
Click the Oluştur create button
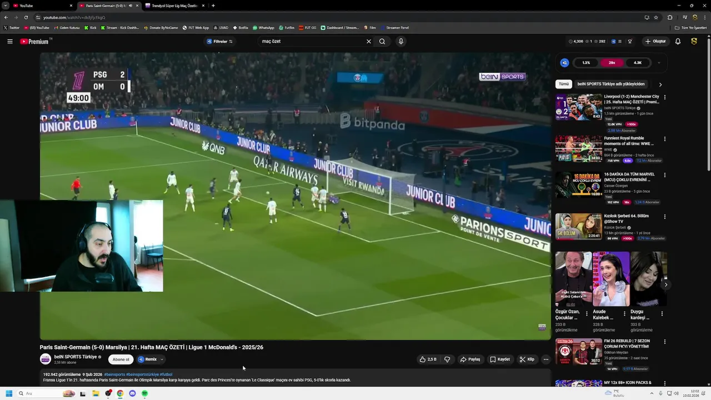(655, 41)
